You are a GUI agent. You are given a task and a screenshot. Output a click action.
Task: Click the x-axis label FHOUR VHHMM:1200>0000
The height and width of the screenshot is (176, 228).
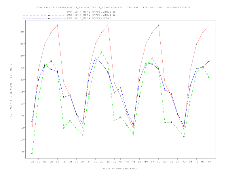point(120,169)
